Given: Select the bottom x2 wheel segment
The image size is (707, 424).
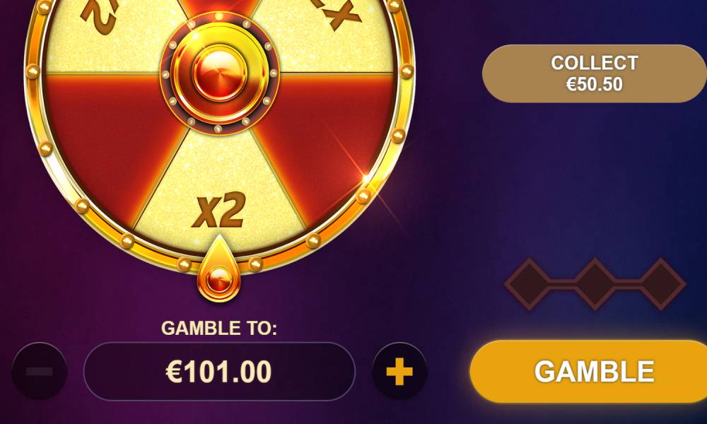Looking at the screenshot, I should click(x=219, y=199).
